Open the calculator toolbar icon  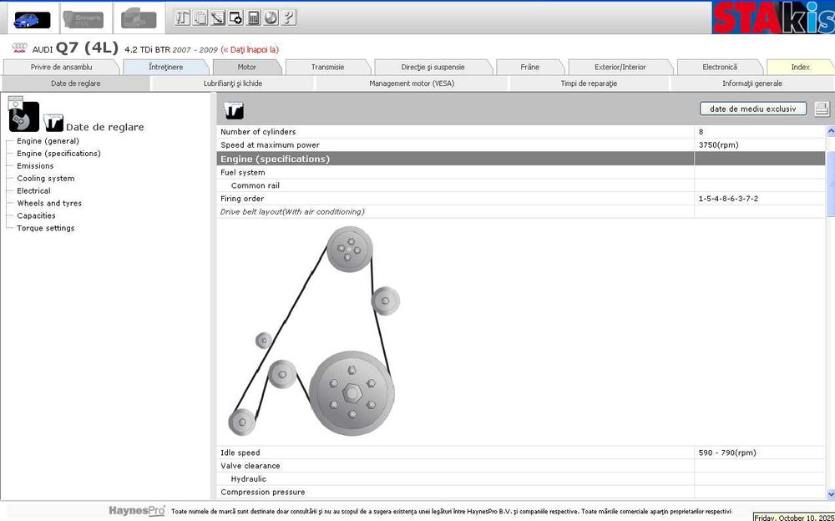(254, 18)
